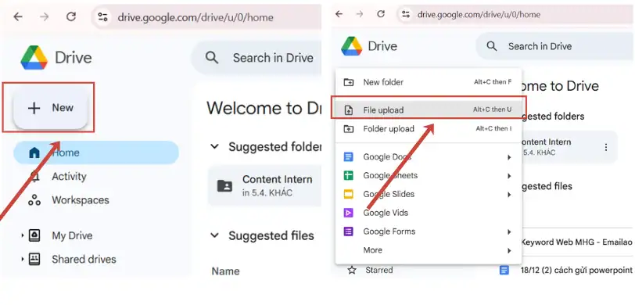Open the 18/12 (2) cách gửi powerpoint file
The width and height of the screenshot is (635, 305).
tap(576, 270)
